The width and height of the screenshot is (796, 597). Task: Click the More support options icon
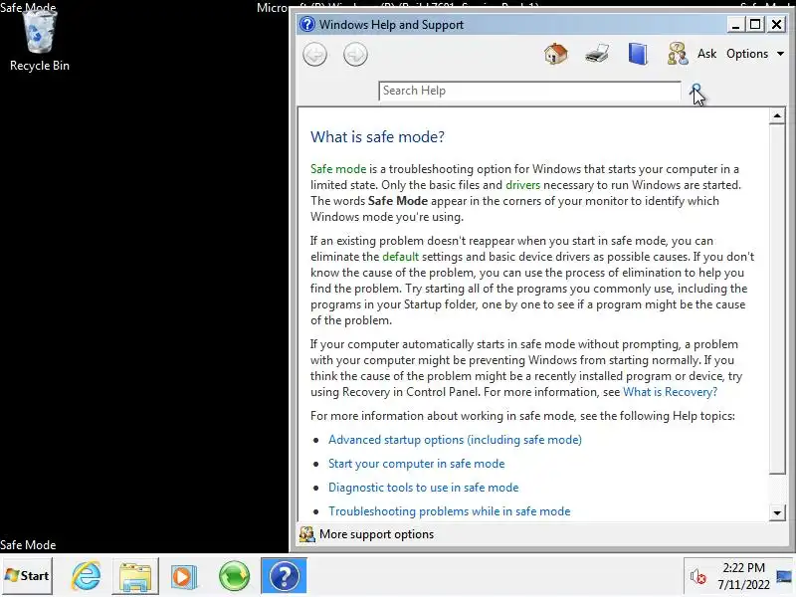(306, 534)
